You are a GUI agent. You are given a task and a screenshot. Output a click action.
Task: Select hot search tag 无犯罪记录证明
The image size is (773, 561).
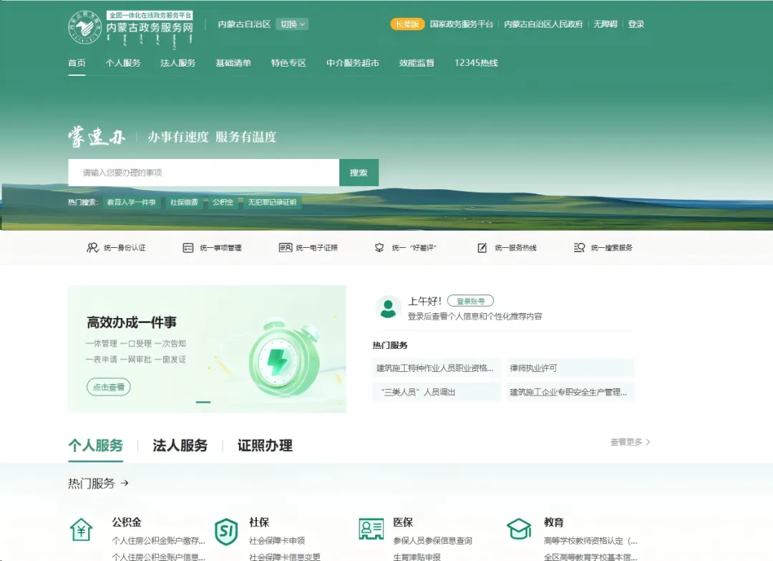272,202
